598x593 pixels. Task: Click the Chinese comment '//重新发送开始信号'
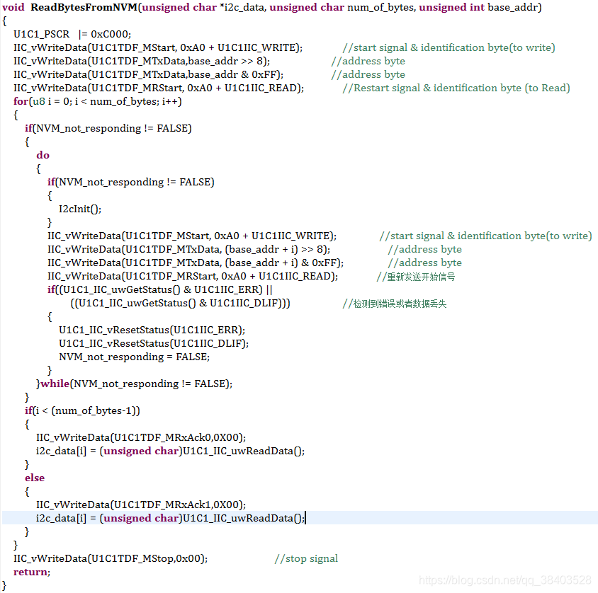(416, 277)
